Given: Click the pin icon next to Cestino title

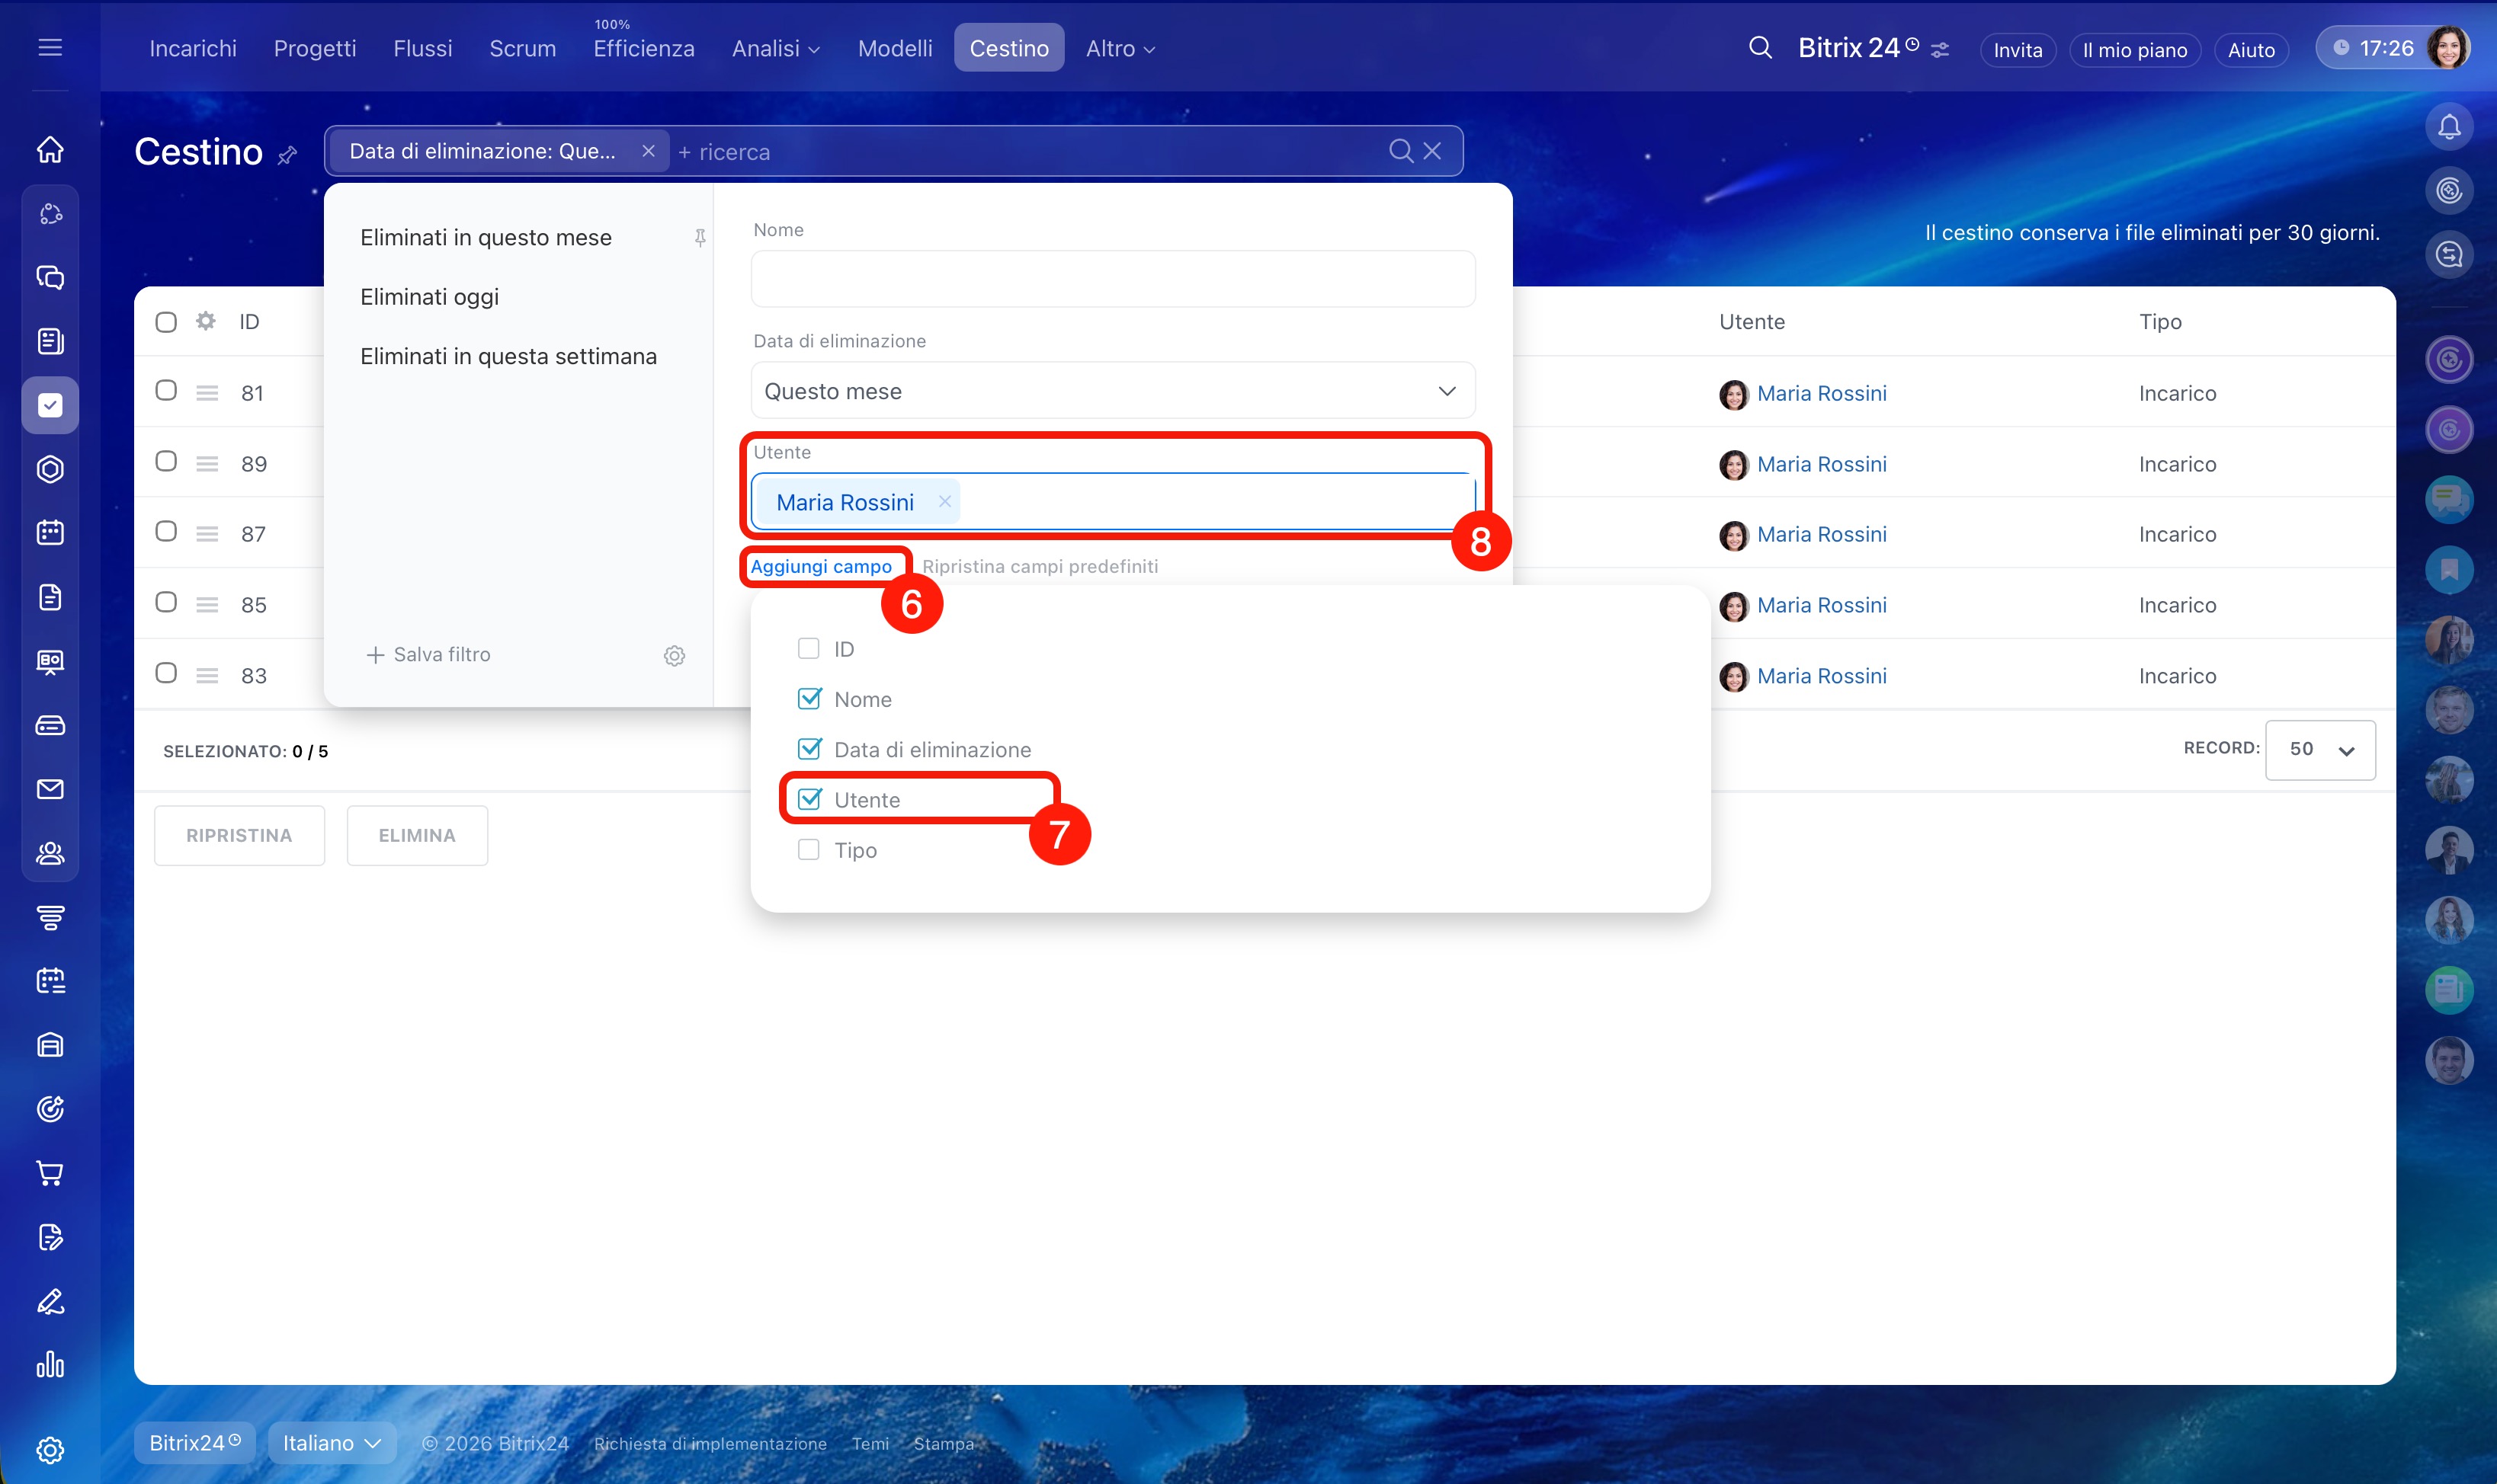Looking at the screenshot, I should 287,155.
